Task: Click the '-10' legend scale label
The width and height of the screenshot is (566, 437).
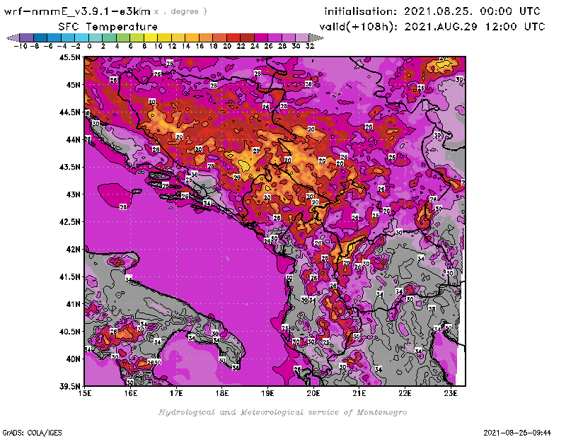Action: click(x=21, y=46)
